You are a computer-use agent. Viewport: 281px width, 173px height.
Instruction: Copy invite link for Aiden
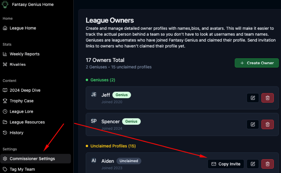(226, 164)
